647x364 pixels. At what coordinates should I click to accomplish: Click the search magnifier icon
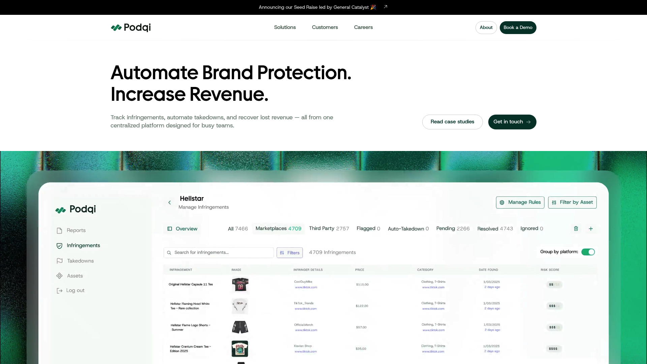tap(169, 253)
